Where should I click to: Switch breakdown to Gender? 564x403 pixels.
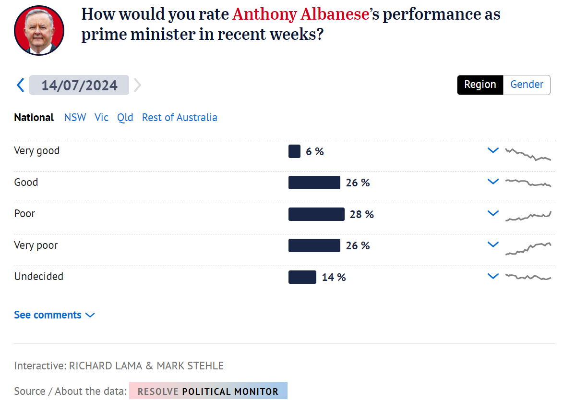point(527,85)
